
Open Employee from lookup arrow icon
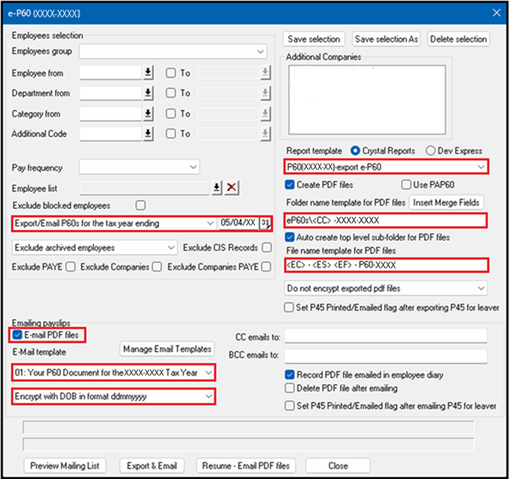[x=148, y=72]
